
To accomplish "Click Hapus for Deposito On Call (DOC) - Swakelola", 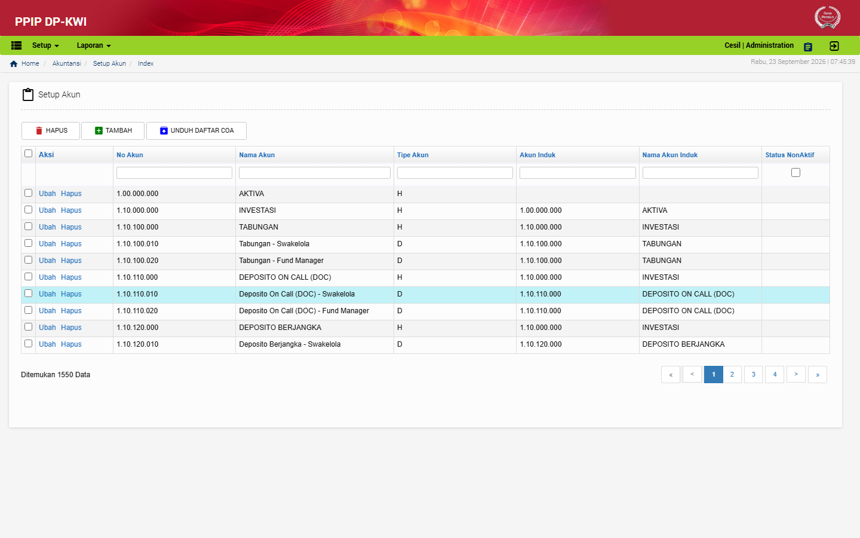I will coord(71,294).
